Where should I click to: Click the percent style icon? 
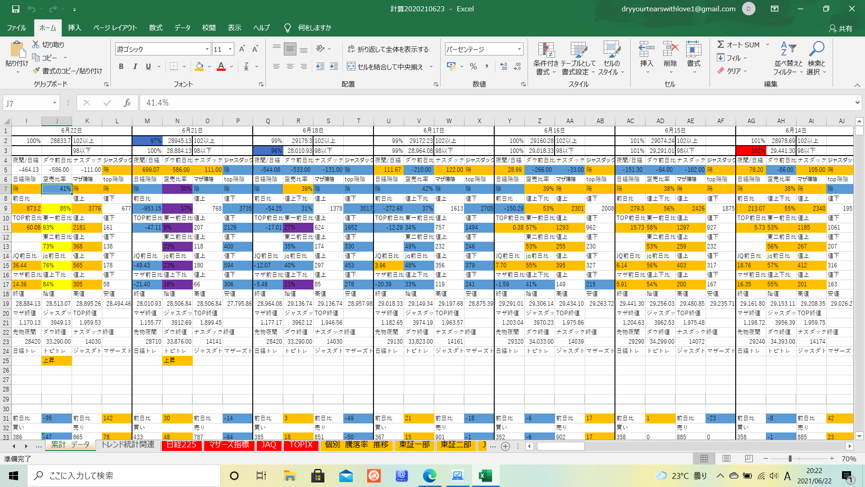pos(473,67)
